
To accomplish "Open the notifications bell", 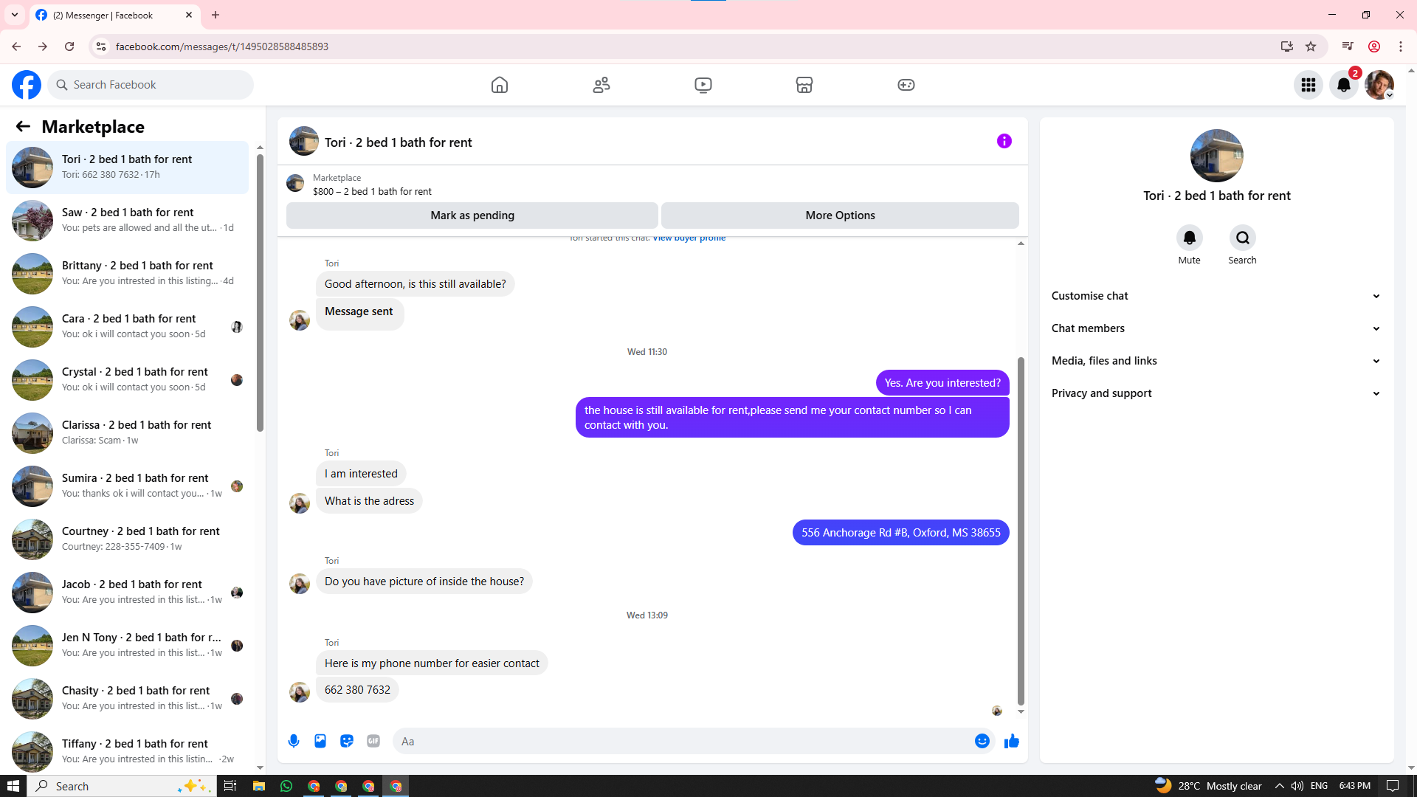I will pos(1343,85).
